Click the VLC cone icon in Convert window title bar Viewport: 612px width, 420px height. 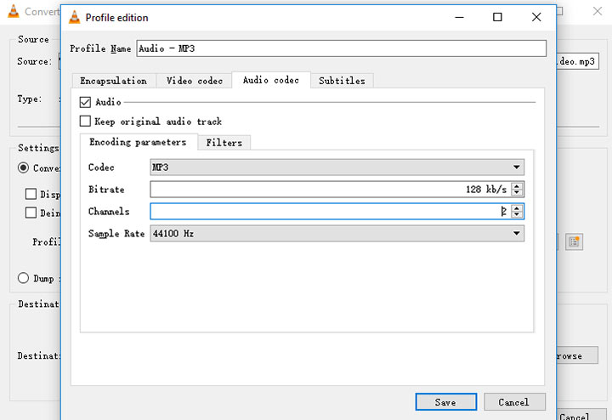tap(14, 11)
